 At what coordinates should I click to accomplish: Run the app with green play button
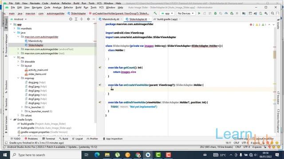[199, 13]
